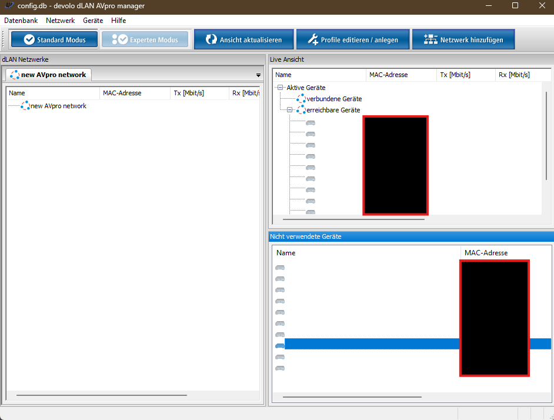Click the devolo app icon in title bar

pyautogui.click(x=9, y=6)
